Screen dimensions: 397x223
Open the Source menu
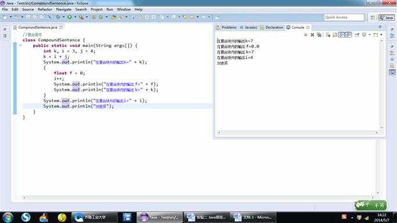(28, 9)
